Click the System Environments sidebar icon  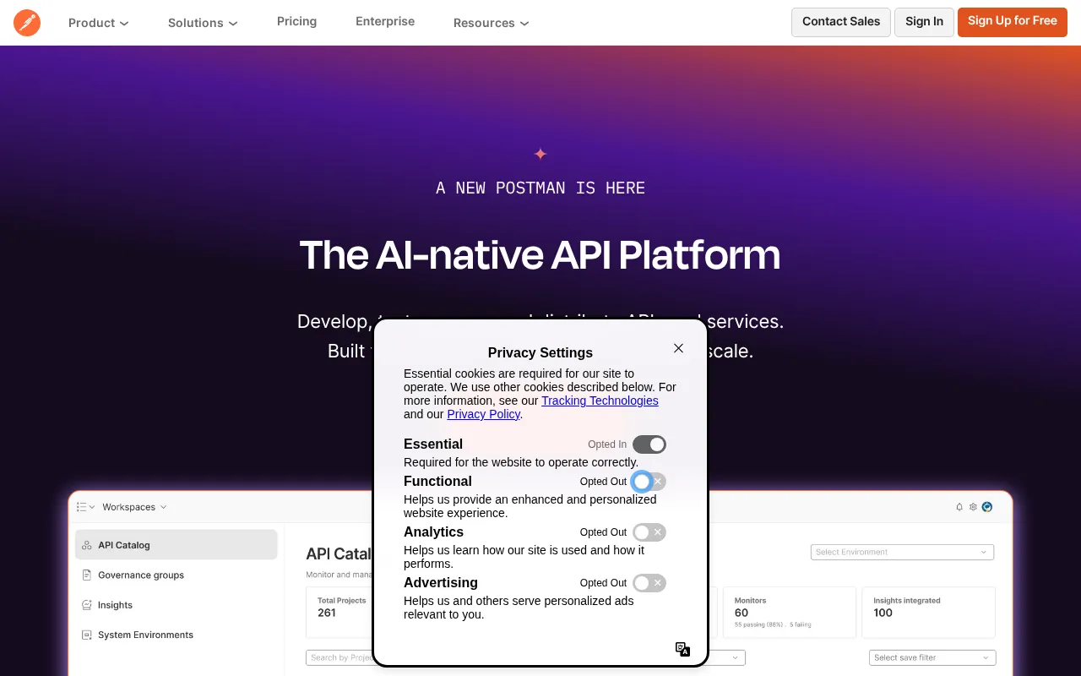coord(87,635)
